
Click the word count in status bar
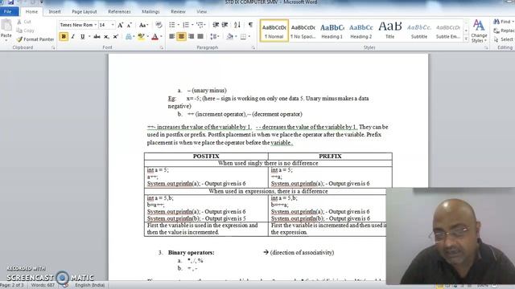tap(43, 285)
